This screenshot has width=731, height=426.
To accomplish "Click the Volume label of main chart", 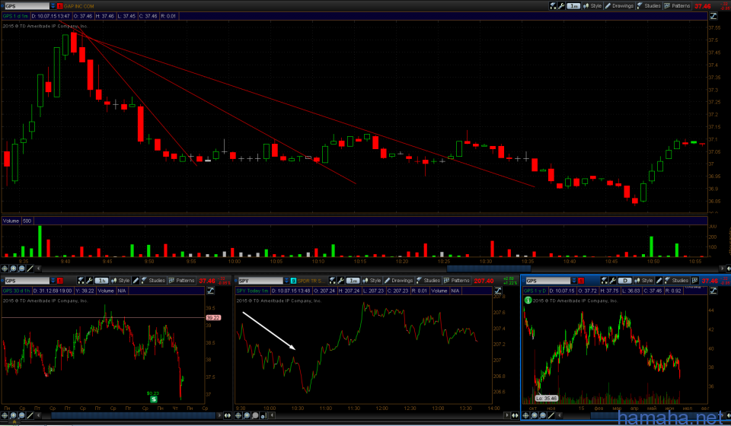I will [11, 221].
